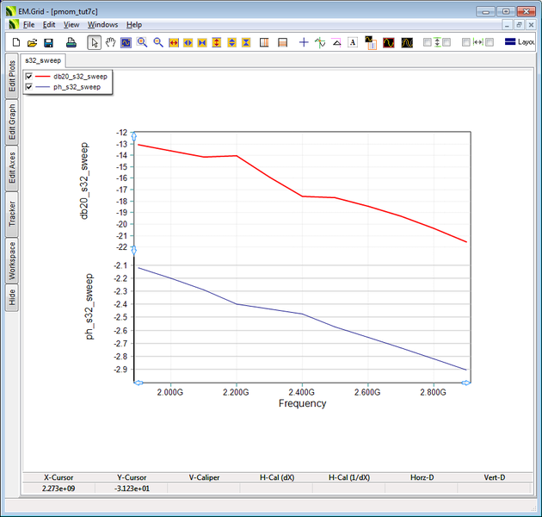Select the blue crosshair cursor tool
The image size is (542, 517).
tap(304, 42)
